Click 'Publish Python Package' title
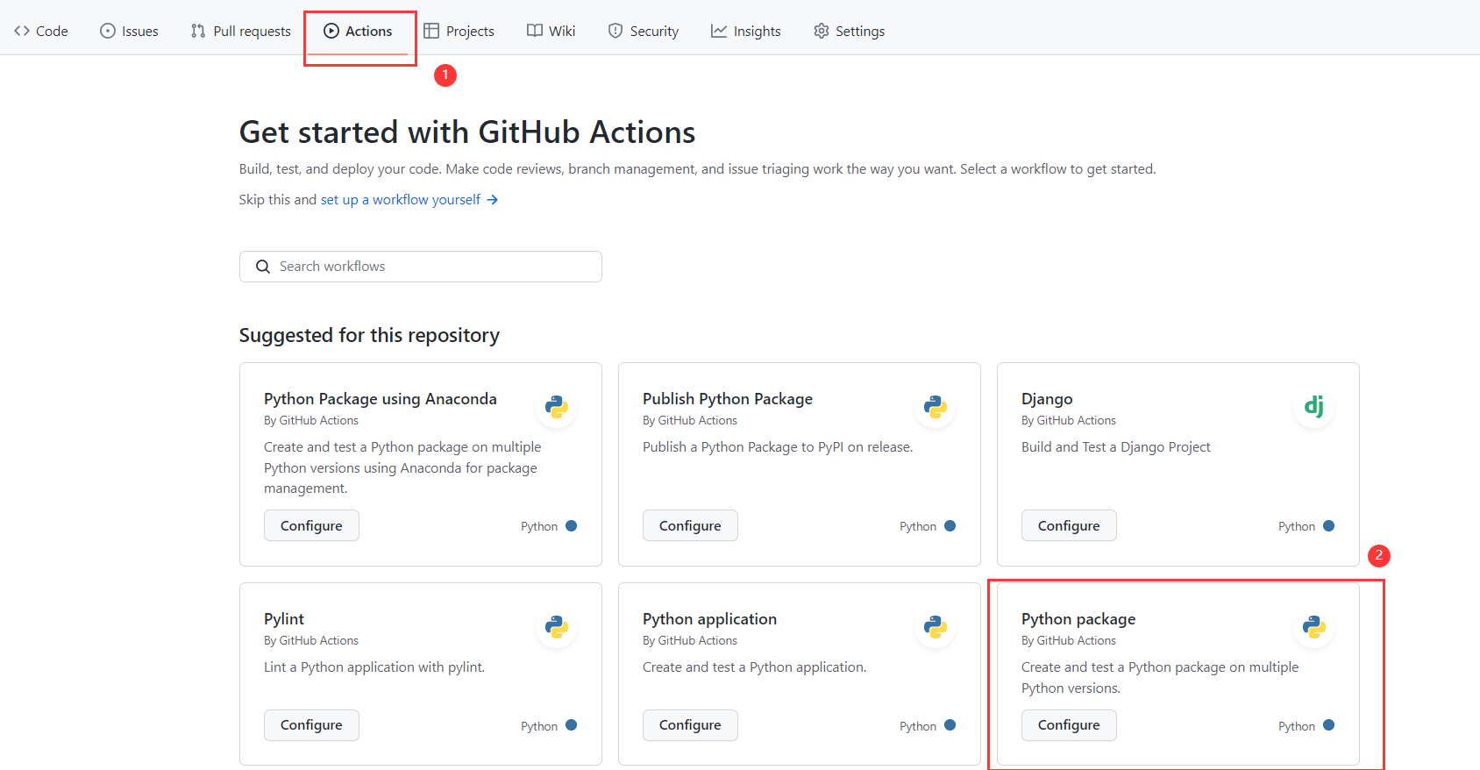The image size is (1480, 770). click(728, 399)
